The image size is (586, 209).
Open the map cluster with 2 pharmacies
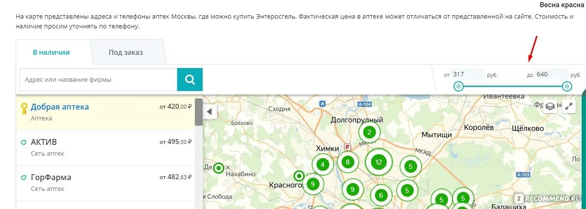(369, 132)
